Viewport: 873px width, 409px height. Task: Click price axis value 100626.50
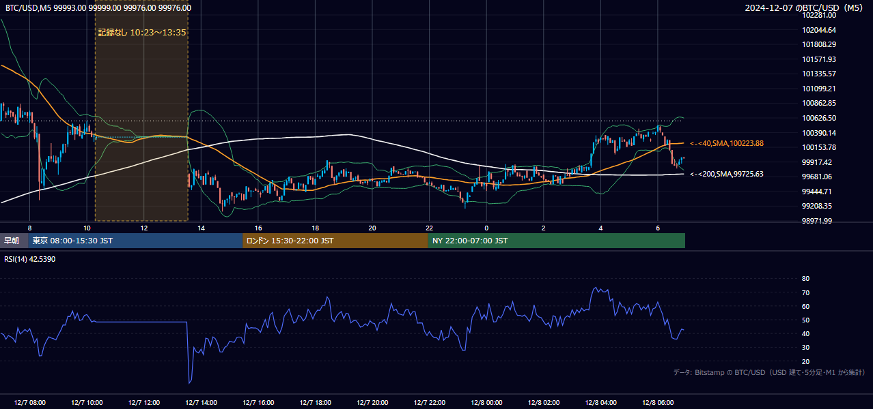point(819,118)
